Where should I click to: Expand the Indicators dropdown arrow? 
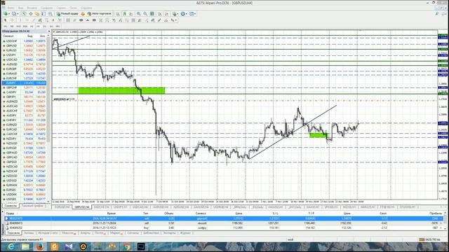(177, 14)
